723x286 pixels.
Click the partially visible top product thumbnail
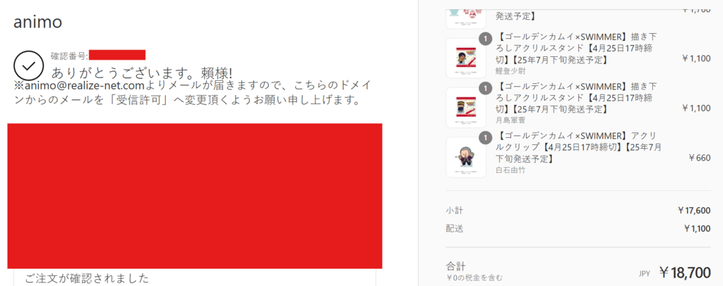pyautogui.click(x=466, y=18)
